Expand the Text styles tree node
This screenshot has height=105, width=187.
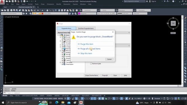click(x=60, y=62)
